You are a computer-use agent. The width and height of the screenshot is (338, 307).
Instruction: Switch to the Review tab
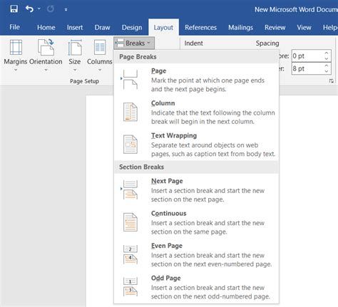pos(275,27)
